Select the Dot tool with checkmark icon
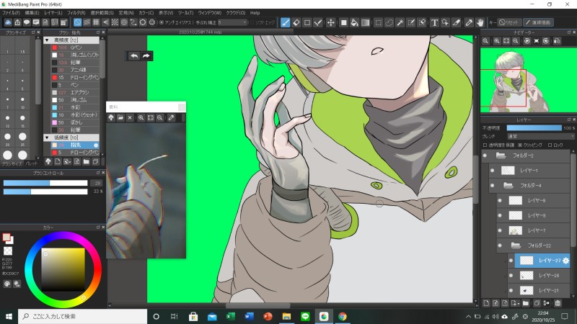The height and width of the screenshot is (324, 577). pos(318,22)
